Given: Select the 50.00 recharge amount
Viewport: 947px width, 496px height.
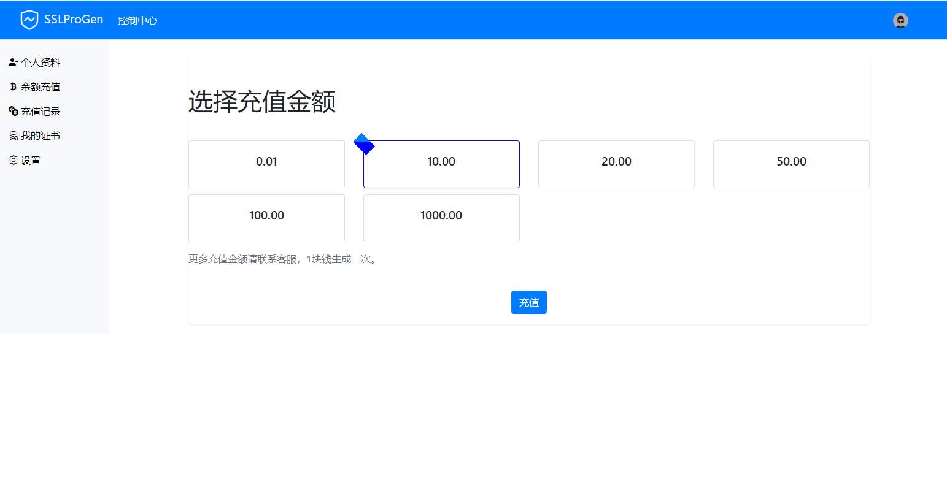Looking at the screenshot, I should point(790,164).
